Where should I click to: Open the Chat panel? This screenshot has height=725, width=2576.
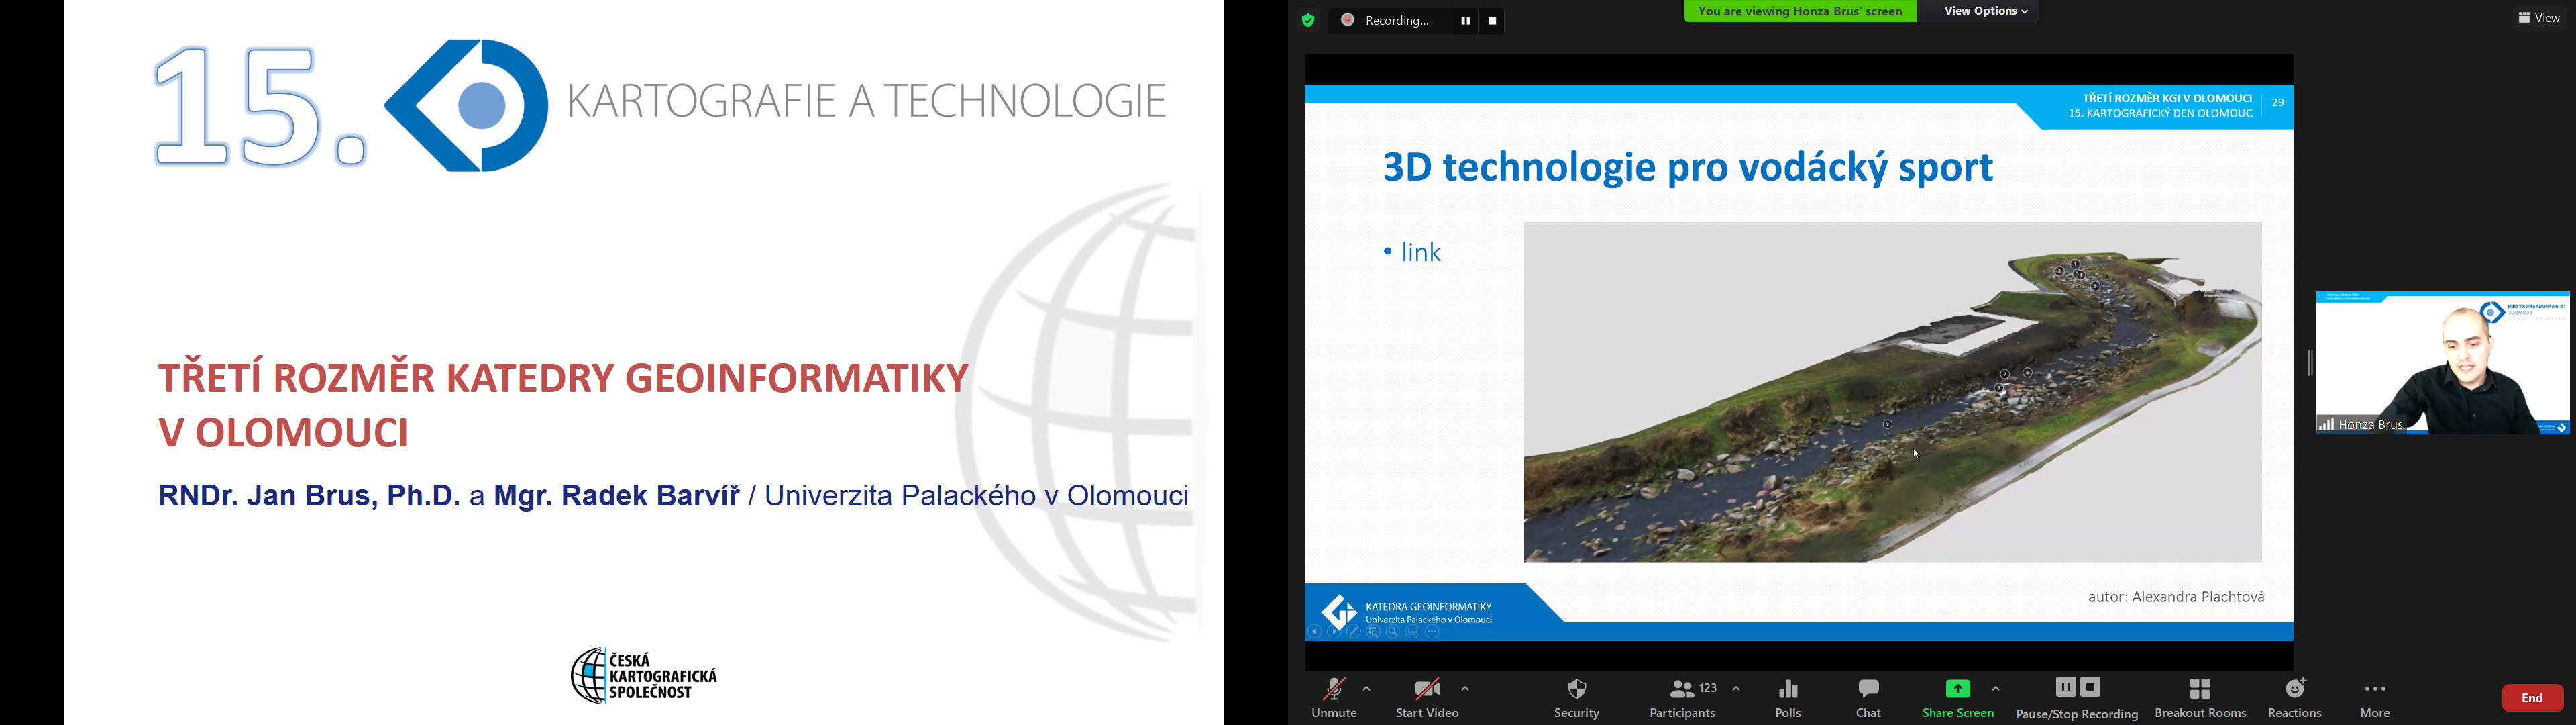(x=1868, y=697)
